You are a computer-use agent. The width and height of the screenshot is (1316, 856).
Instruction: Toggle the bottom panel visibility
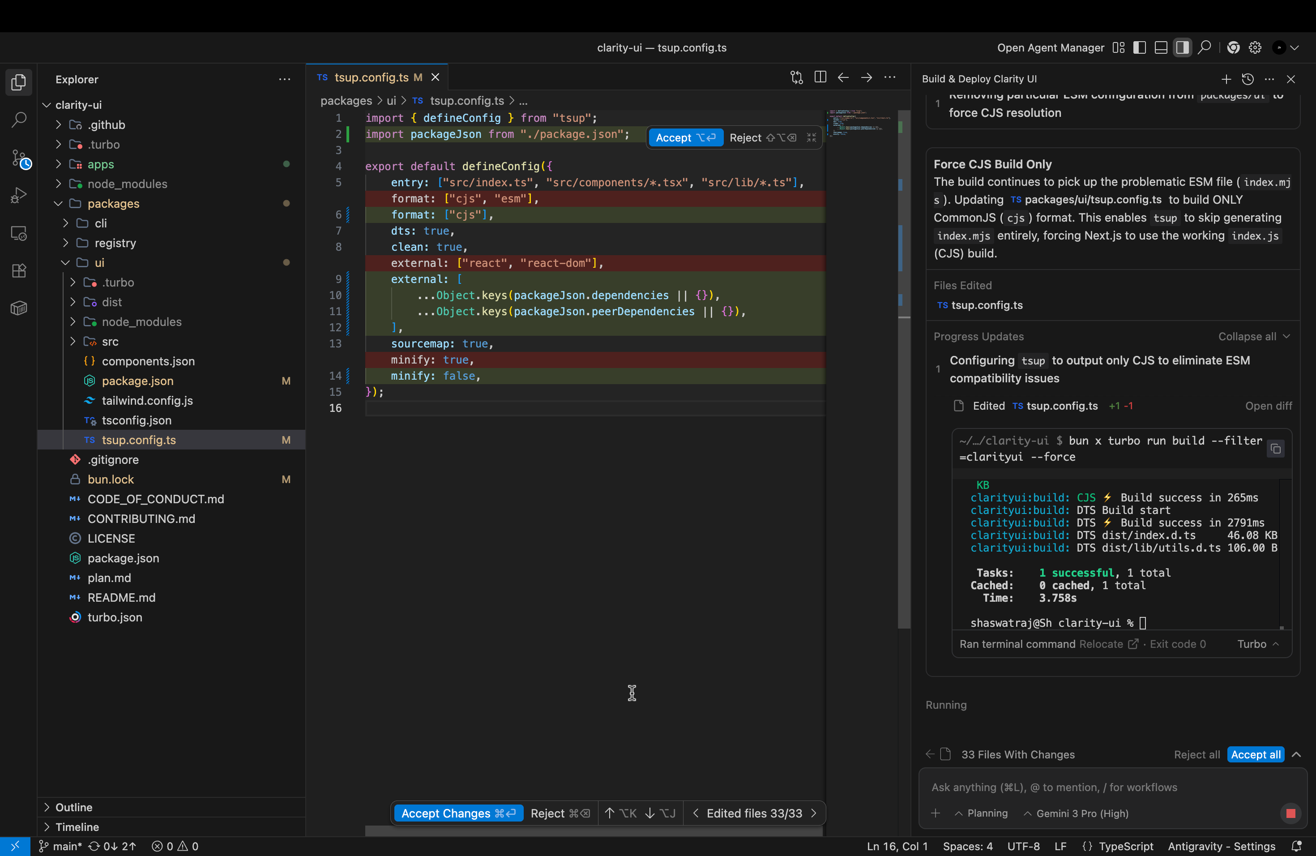click(x=1161, y=47)
